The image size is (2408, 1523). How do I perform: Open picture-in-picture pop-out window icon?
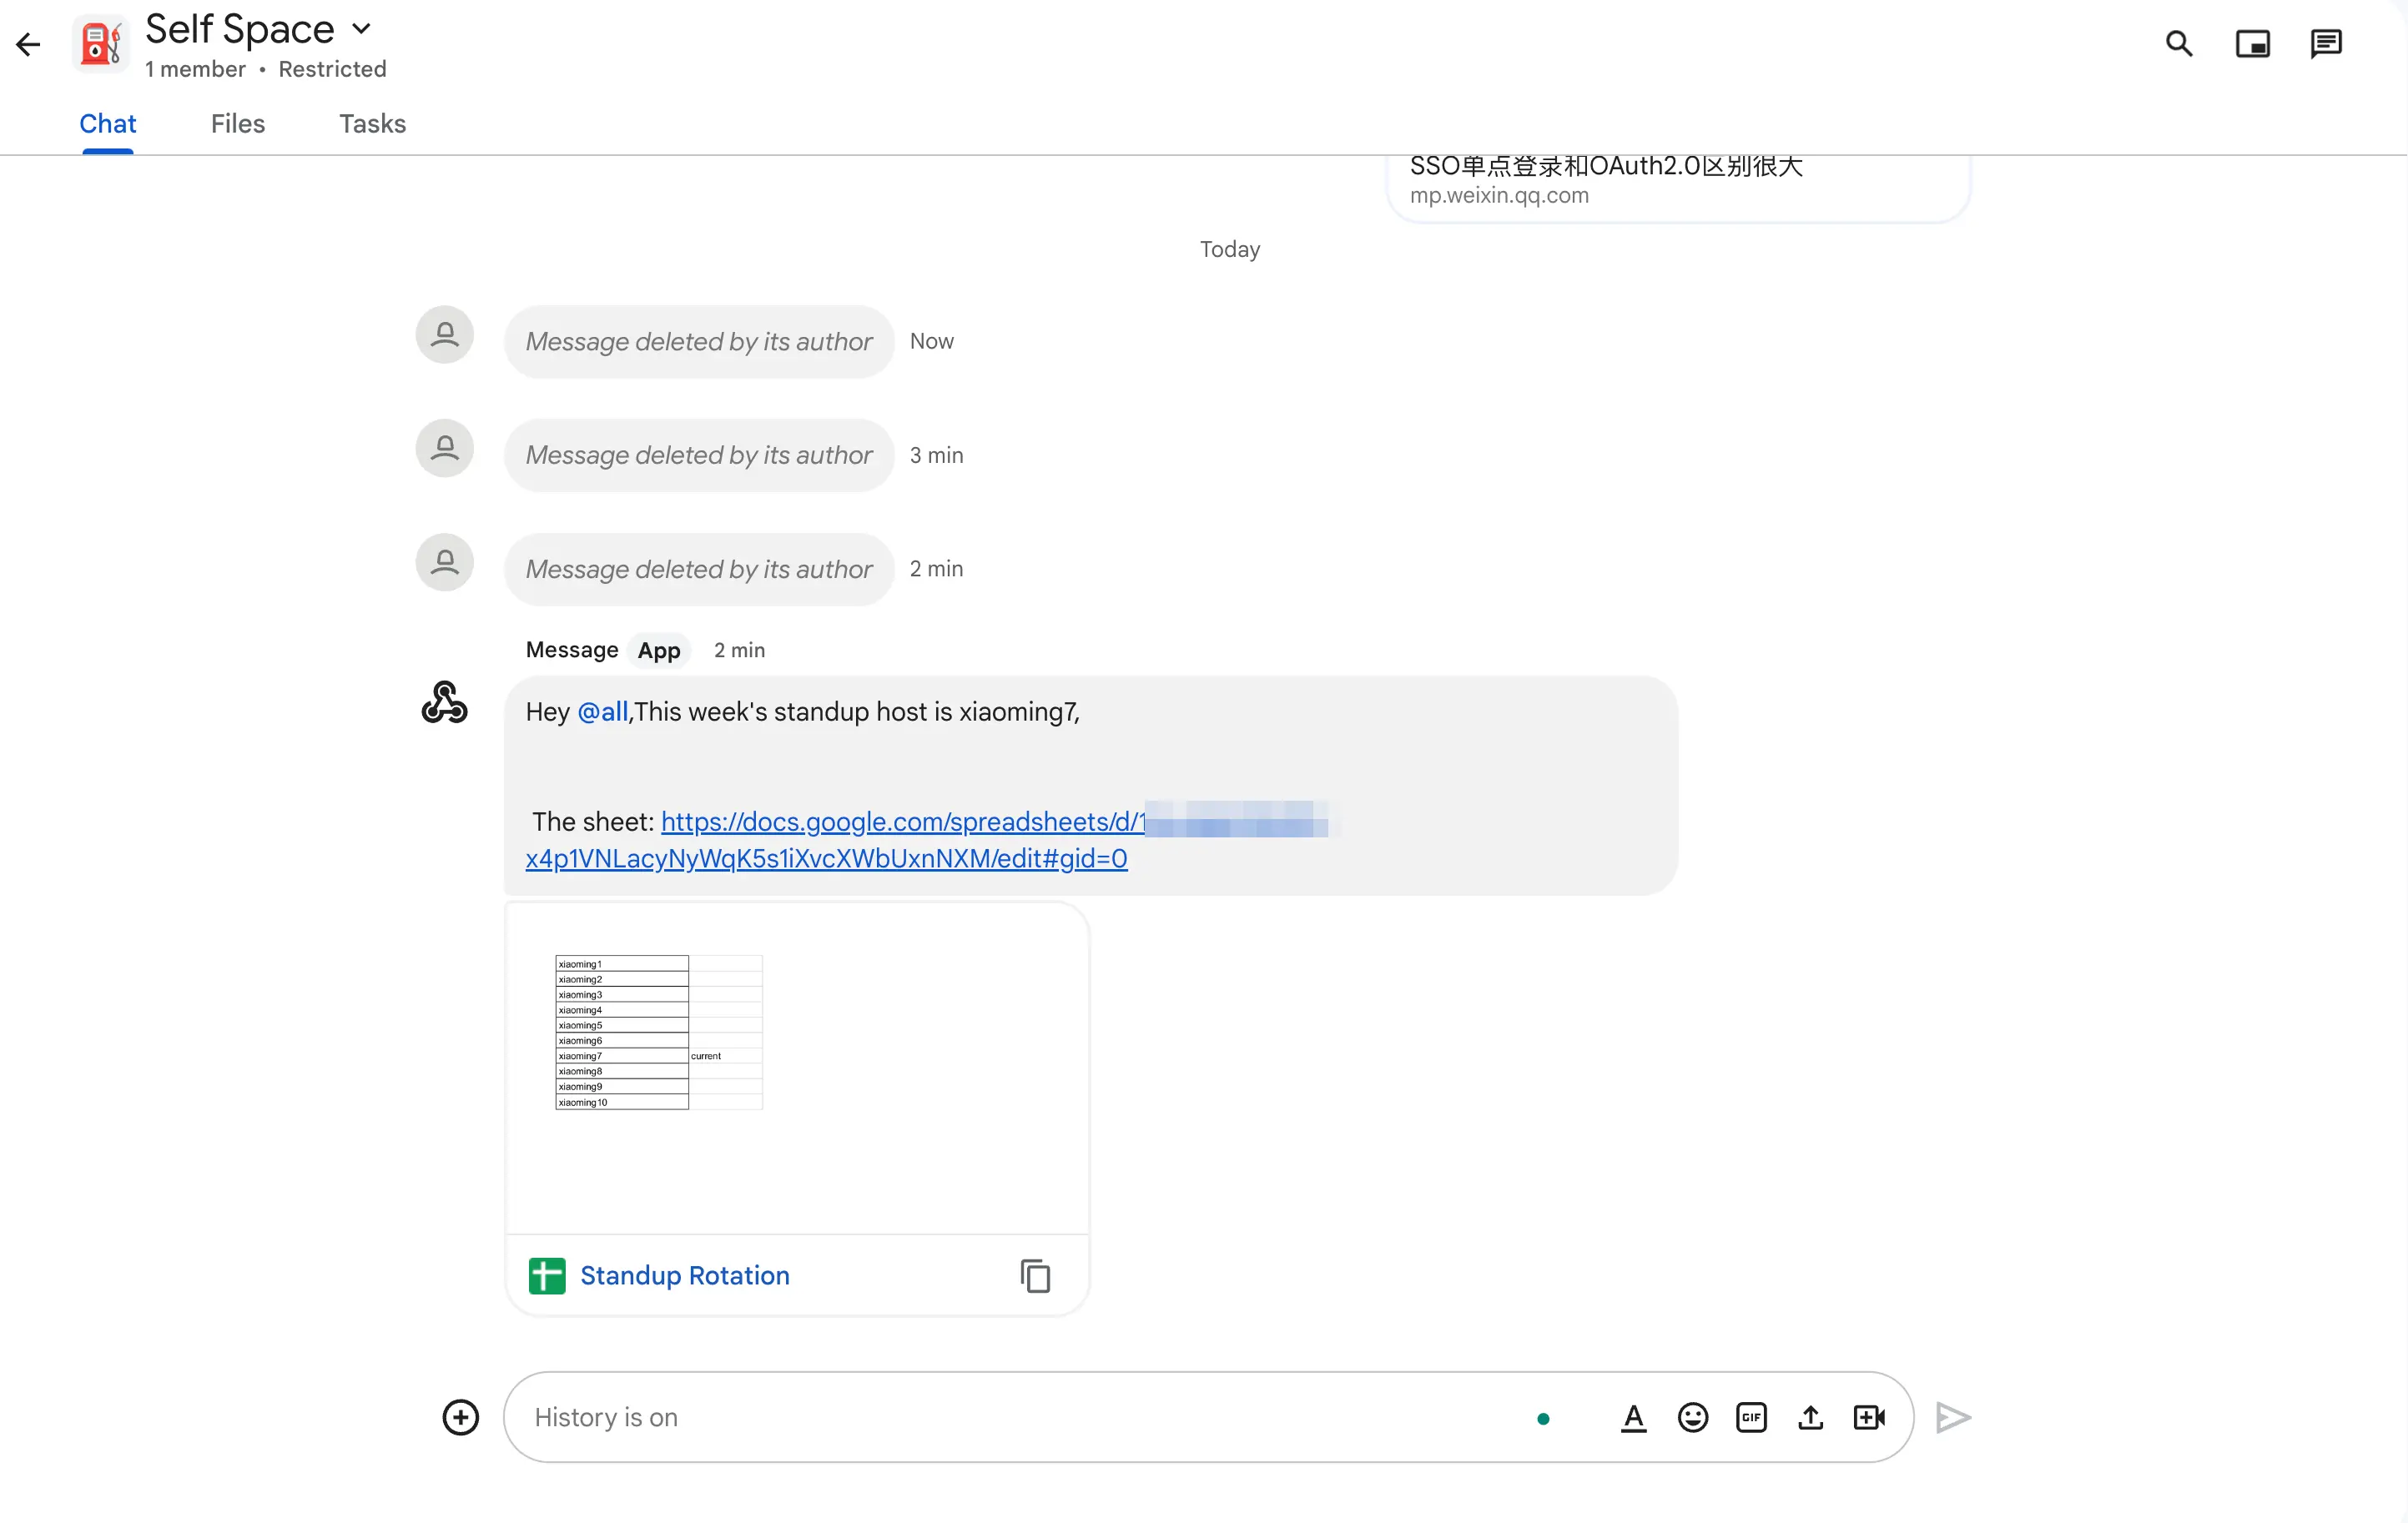tap(2253, 44)
